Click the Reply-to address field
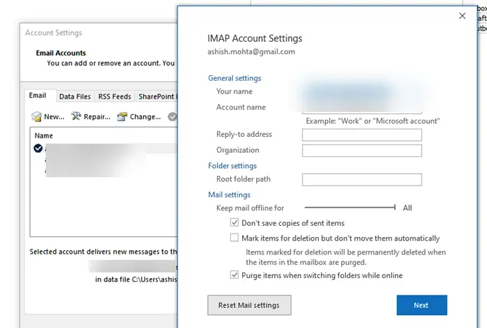The width and height of the screenshot is (487, 328). click(362, 135)
